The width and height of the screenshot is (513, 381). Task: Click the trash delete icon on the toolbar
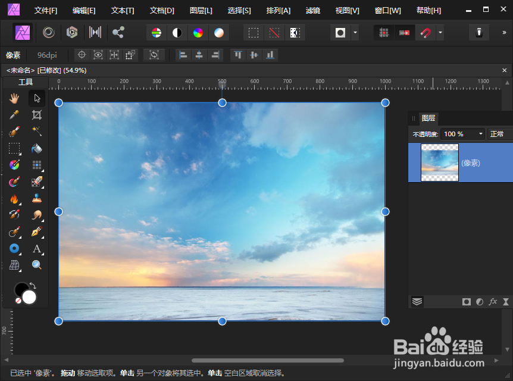[480, 32]
